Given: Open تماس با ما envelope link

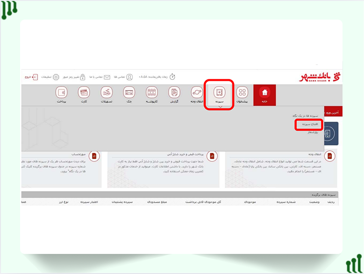Looking at the screenshot, I should [100, 77].
